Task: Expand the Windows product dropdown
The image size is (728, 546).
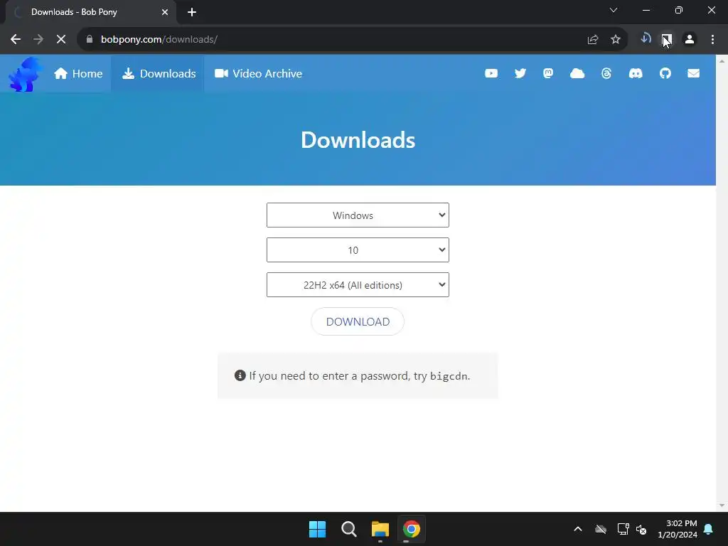Action: [358, 215]
